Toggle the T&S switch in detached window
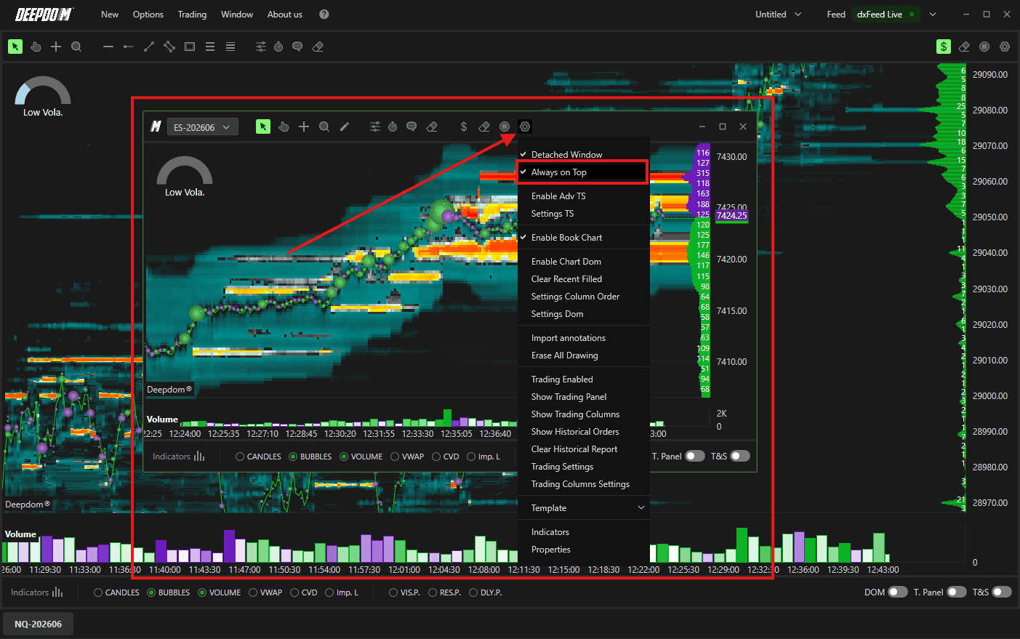The image size is (1020, 639). (740, 456)
